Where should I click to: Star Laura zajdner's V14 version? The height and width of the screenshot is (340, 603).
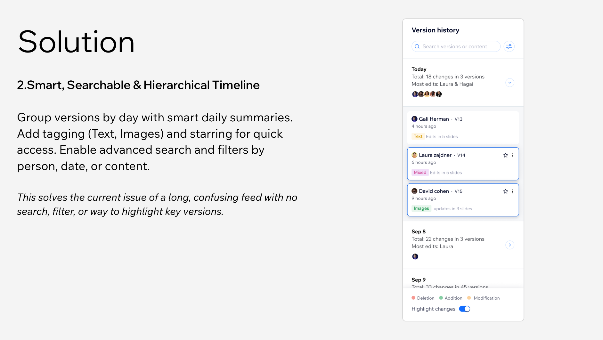505,155
